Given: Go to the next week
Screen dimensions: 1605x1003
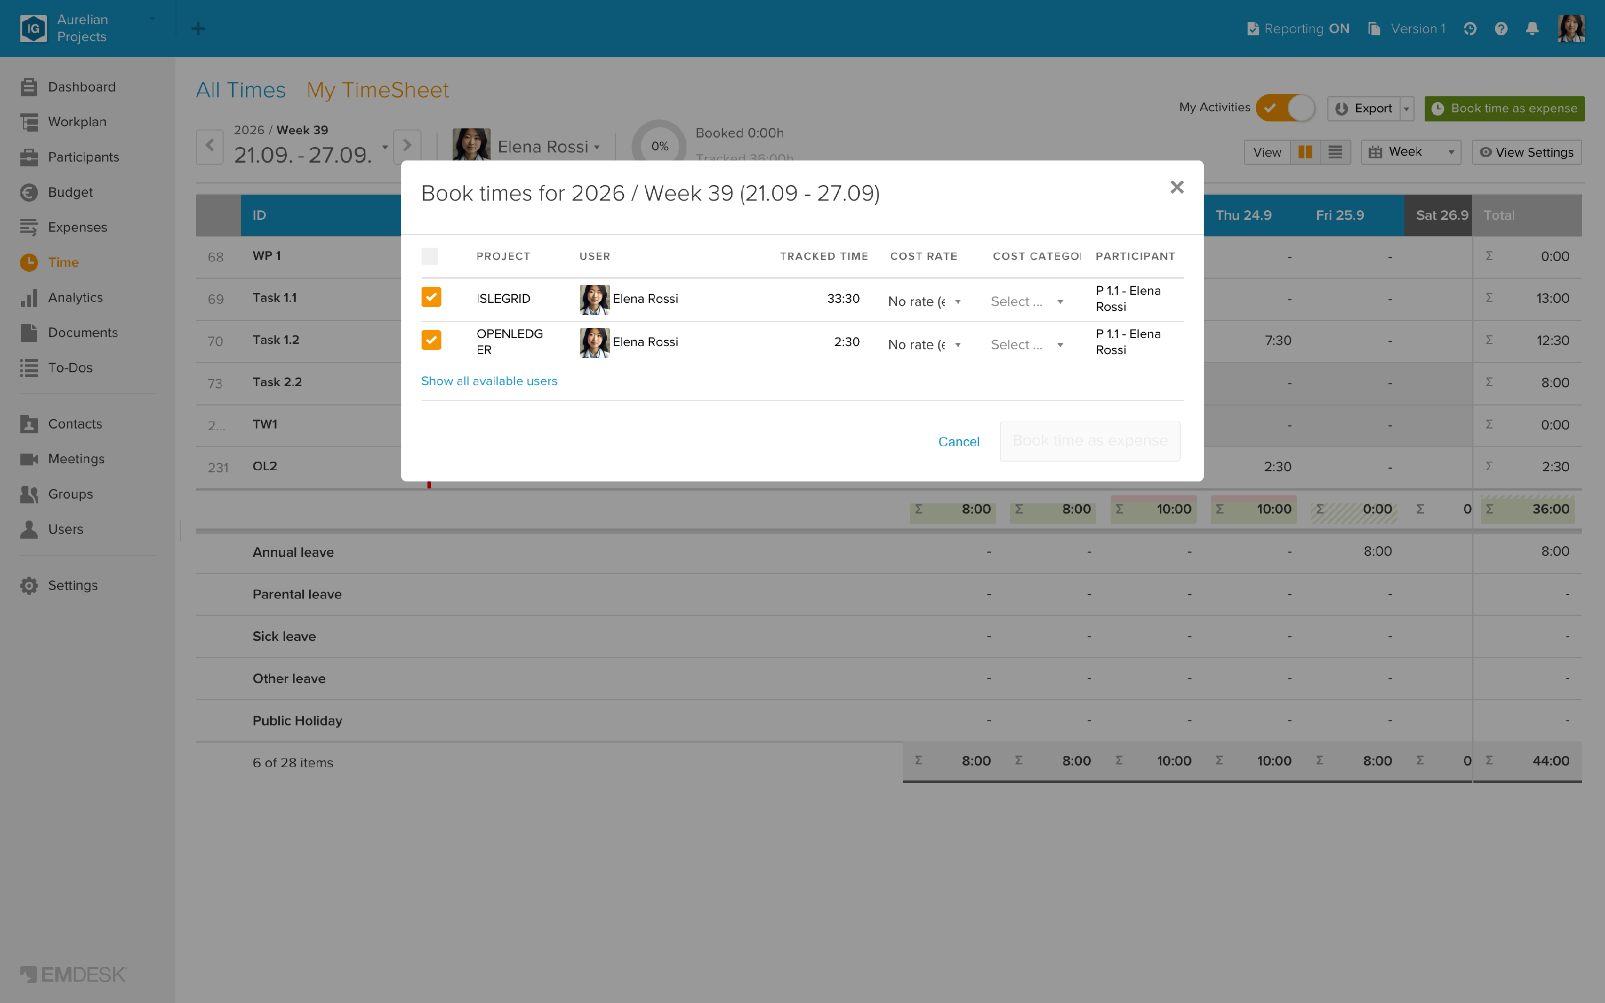Looking at the screenshot, I should tap(407, 146).
